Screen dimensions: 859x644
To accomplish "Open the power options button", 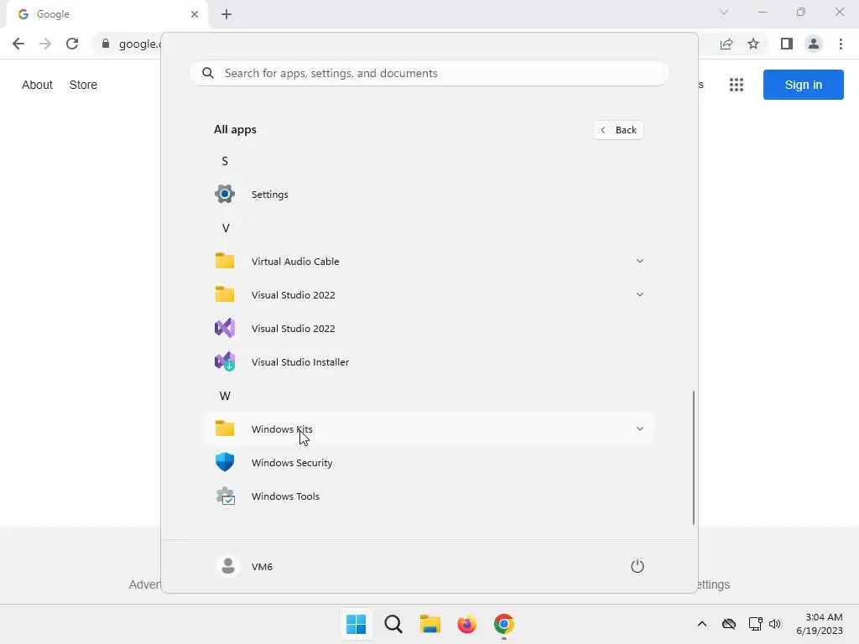I will click(x=638, y=566).
